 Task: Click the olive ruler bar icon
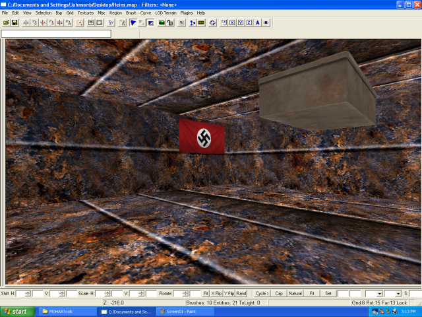pyautogui.click(x=201, y=22)
